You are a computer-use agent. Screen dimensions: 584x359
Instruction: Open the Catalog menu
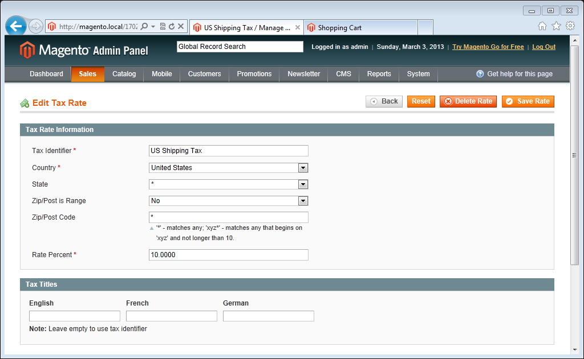pos(124,74)
